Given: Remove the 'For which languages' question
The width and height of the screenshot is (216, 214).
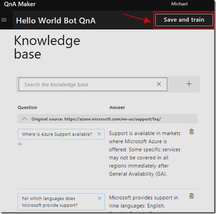Looking at the screenshot, I should 100,198.
